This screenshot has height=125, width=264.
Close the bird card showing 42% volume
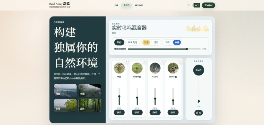(144, 61)
